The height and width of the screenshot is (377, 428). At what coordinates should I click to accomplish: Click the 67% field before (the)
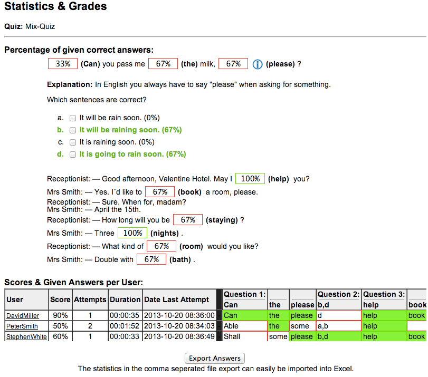point(163,64)
